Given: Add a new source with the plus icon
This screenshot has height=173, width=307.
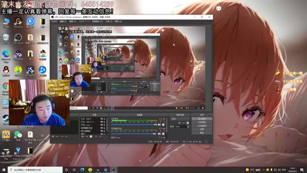Looking at the screenshot, I should [x=83, y=136].
